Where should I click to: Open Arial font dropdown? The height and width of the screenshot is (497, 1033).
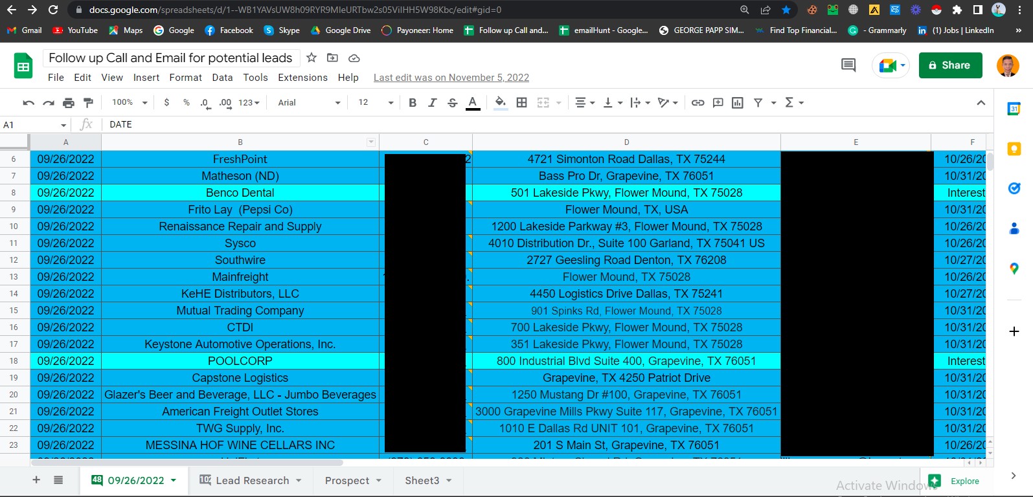(x=309, y=103)
